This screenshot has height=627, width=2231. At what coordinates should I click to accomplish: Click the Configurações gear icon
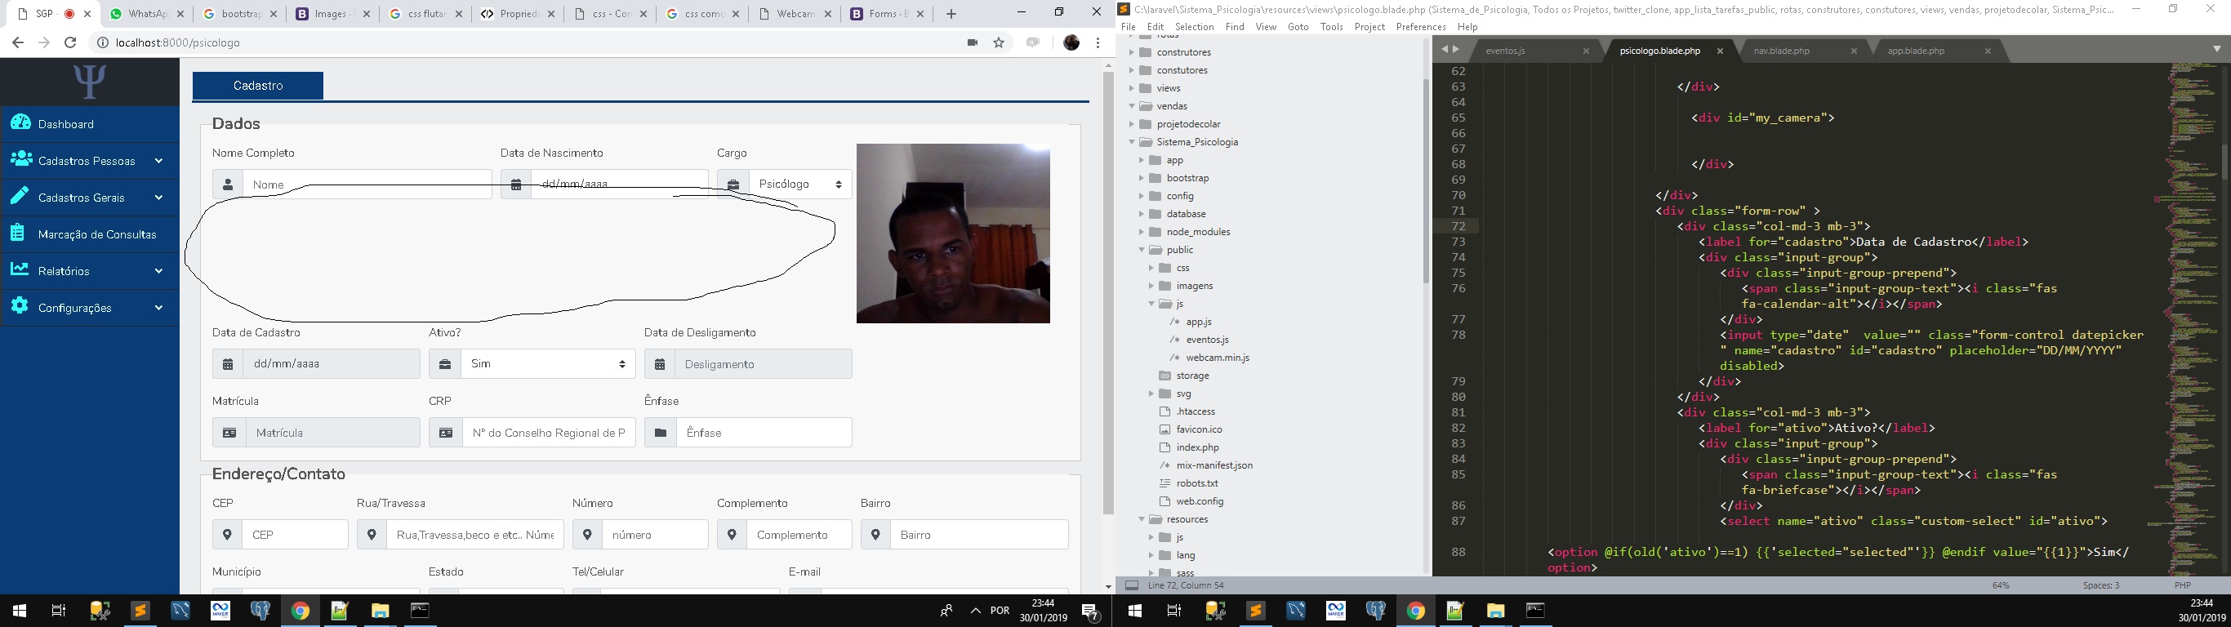pos(19,305)
